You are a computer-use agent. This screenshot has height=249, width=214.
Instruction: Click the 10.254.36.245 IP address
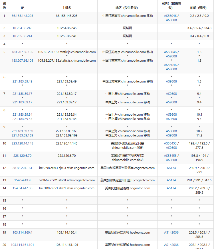[22, 28]
